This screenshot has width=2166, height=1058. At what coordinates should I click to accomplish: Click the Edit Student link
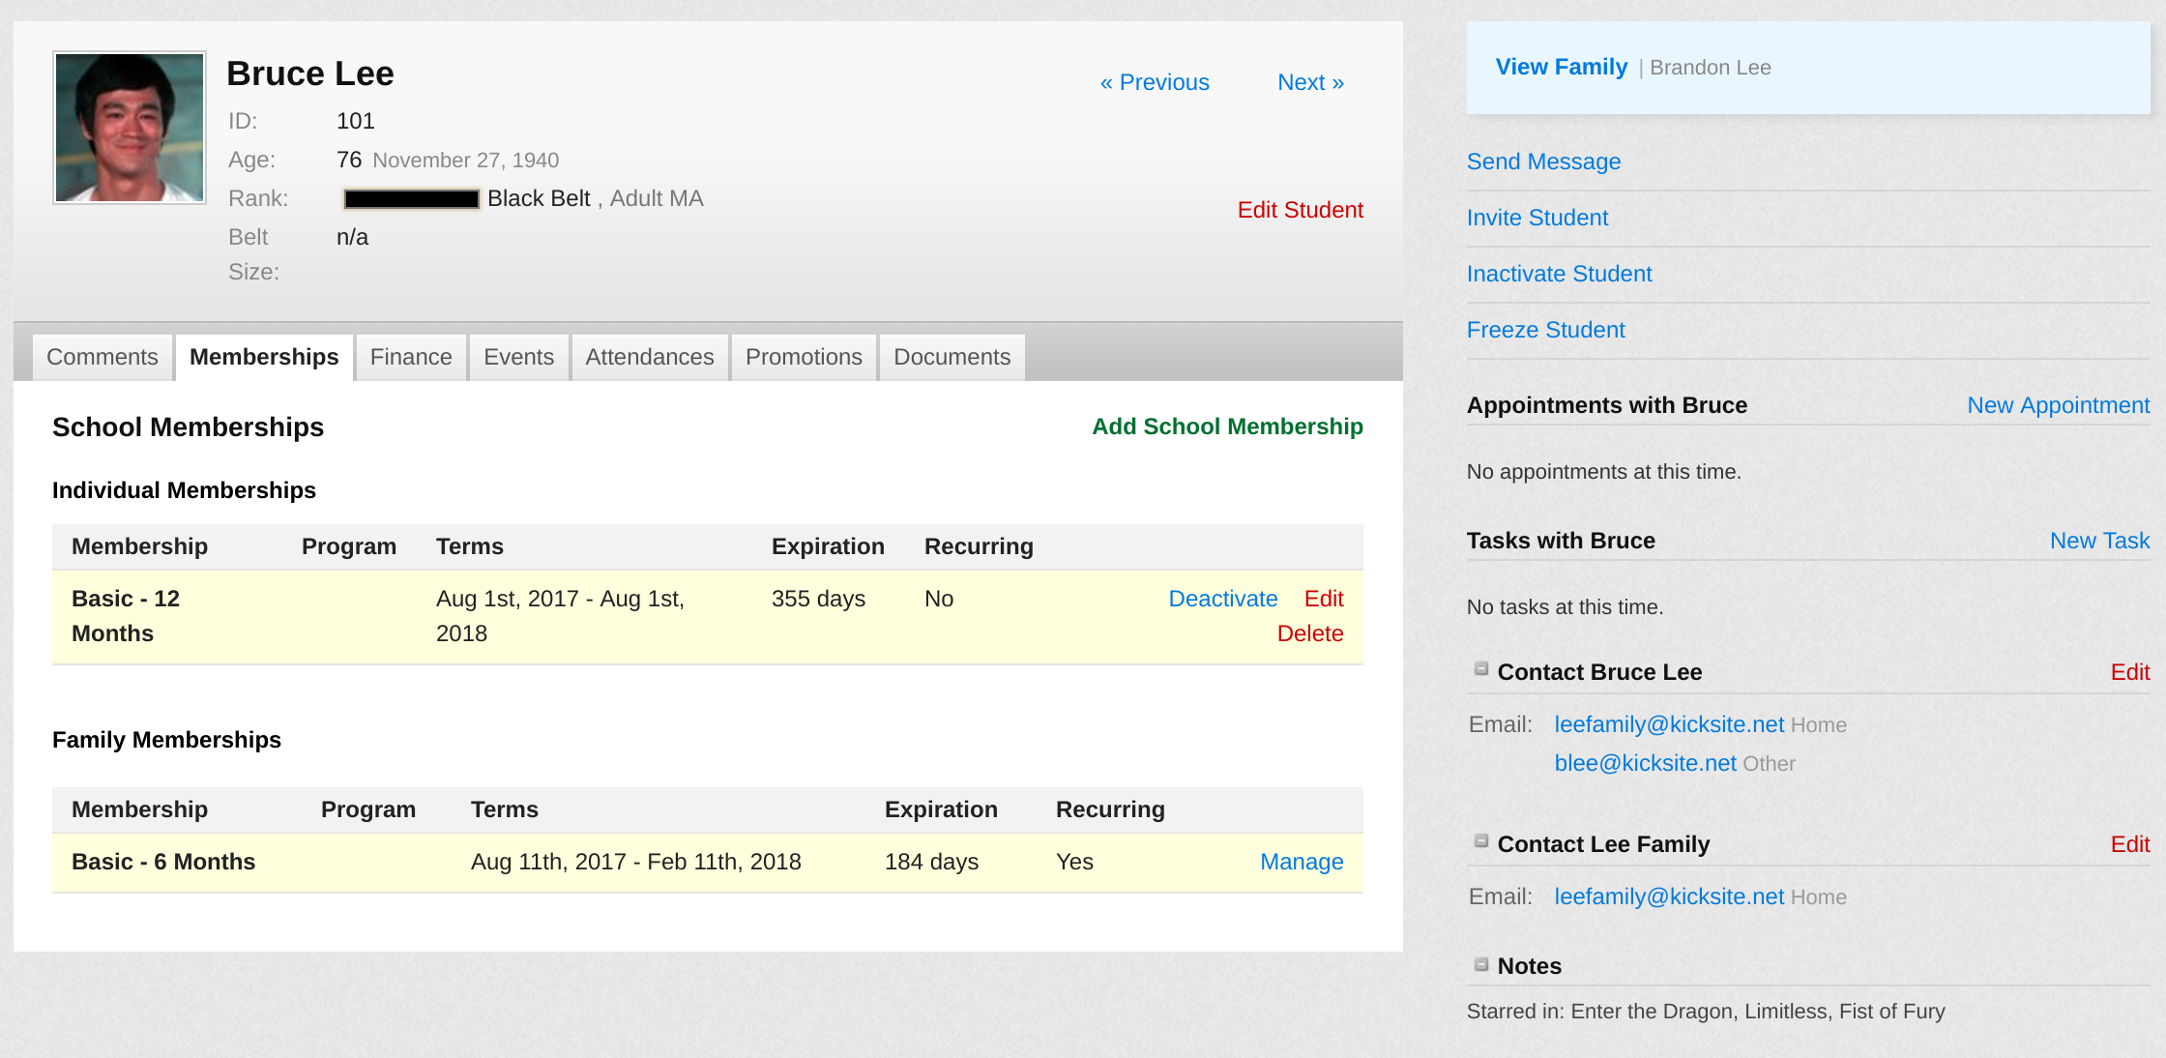coord(1300,210)
